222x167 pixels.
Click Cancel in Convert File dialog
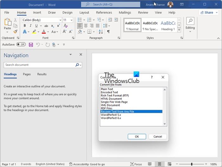point(158,137)
